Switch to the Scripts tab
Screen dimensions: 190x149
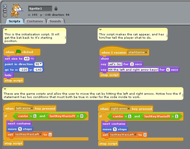pos(15,21)
